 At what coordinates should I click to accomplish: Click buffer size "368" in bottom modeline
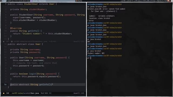tap(8, 93)
